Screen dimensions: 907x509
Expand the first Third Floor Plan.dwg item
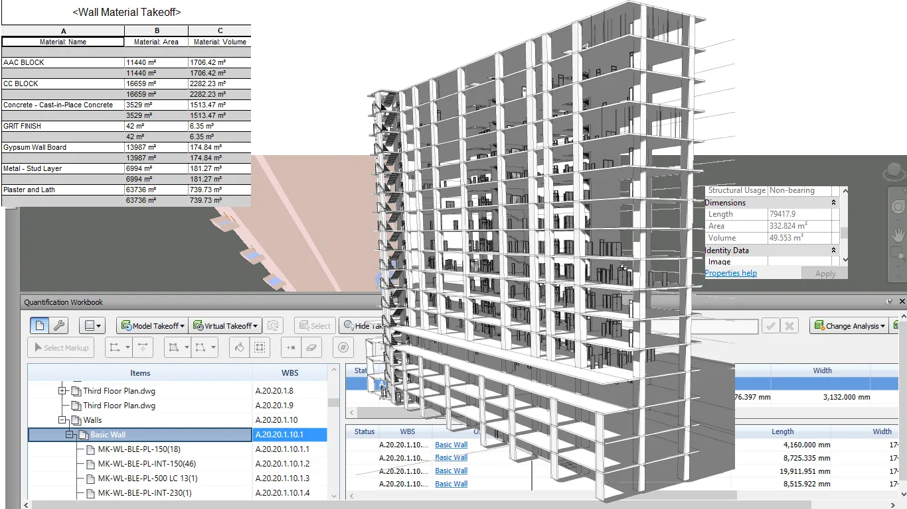(x=62, y=391)
